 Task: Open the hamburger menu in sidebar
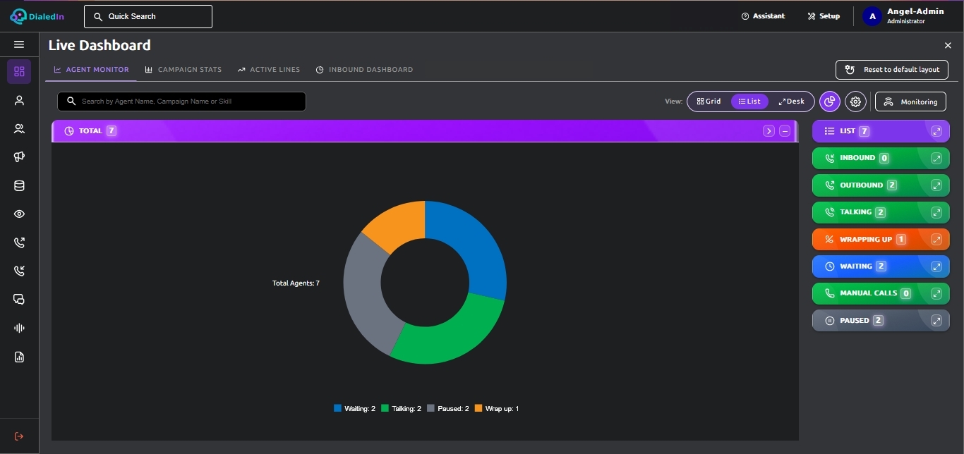point(19,44)
